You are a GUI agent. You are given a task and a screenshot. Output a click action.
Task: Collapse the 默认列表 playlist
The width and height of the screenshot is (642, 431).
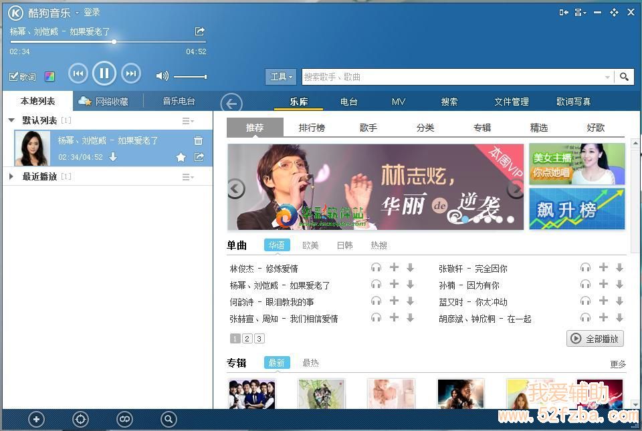pos(11,120)
